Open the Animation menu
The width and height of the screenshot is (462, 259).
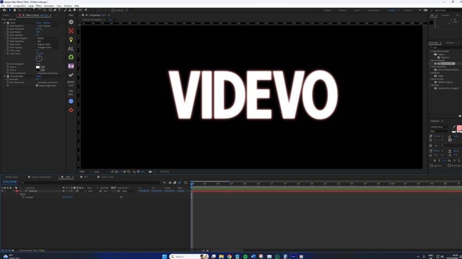49,6
